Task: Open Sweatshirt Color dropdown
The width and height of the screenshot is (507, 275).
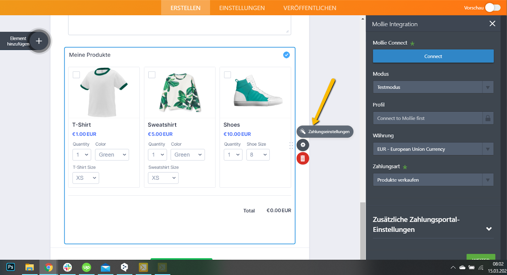Action: click(x=188, y=155)
